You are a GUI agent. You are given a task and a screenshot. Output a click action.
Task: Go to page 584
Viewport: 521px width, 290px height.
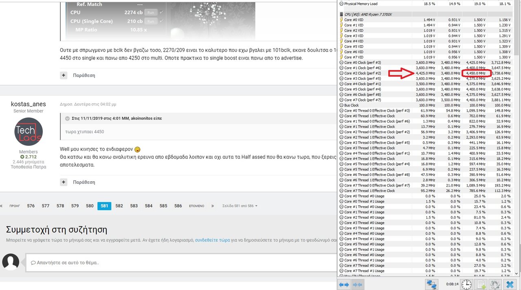click(149, 206)
